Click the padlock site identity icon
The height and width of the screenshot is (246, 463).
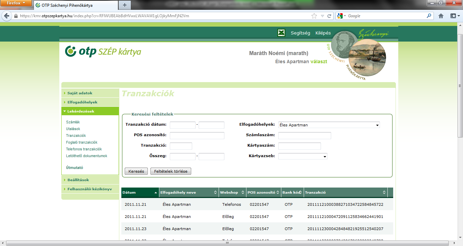pos(16,16)
